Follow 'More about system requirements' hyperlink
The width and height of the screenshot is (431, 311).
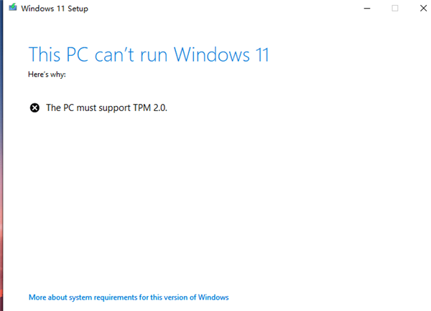point(129,297)
